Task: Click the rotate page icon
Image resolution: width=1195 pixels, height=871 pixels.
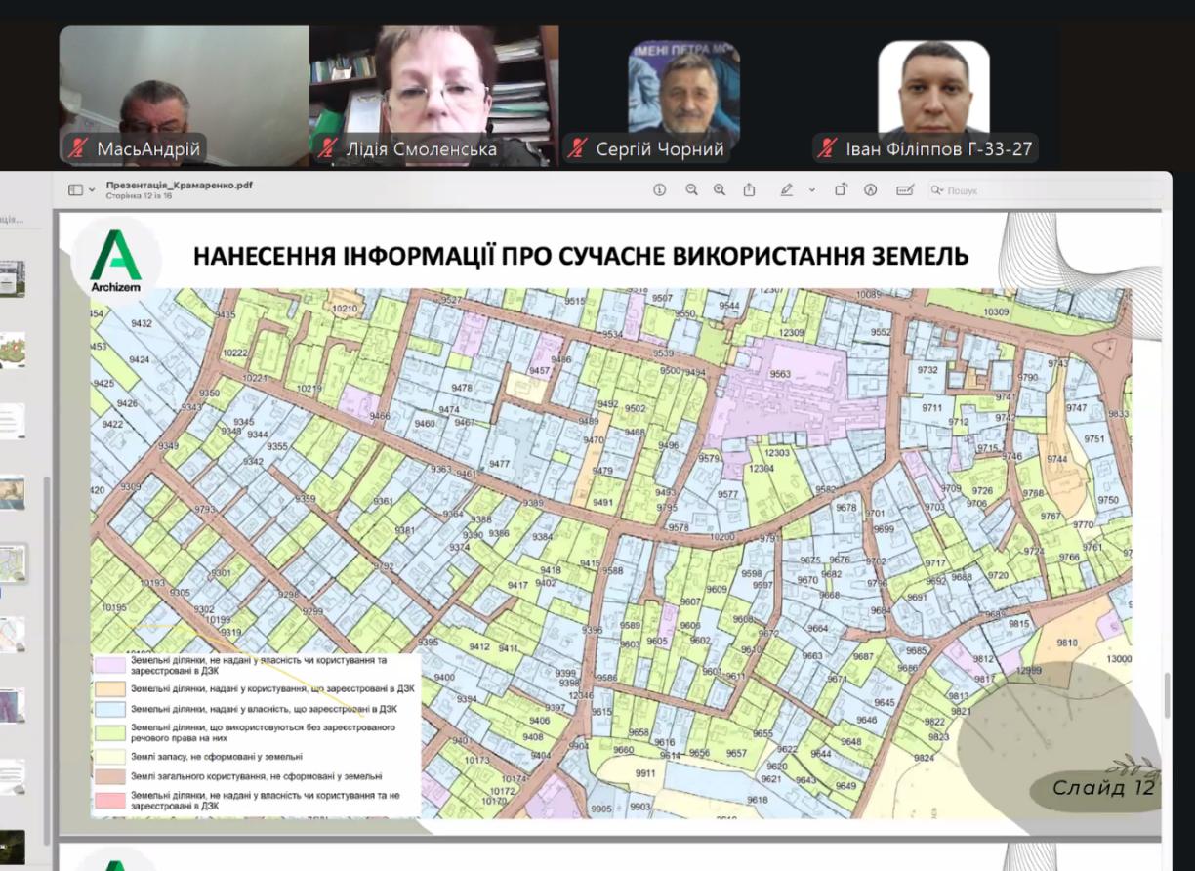Action: coord(841,190)
